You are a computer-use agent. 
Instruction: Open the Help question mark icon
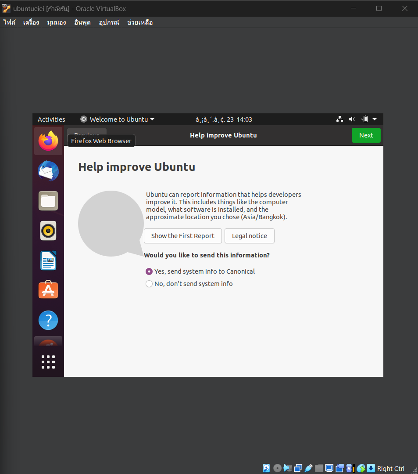click(x=48, y=320)
